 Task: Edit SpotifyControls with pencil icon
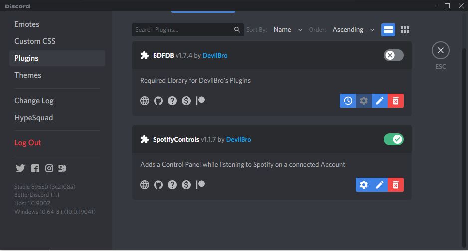[380, 185]
